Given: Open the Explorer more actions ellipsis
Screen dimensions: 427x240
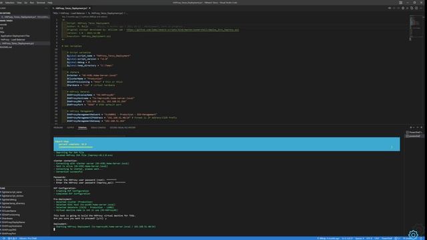Looking at the screenshot, I should point(46,8).
